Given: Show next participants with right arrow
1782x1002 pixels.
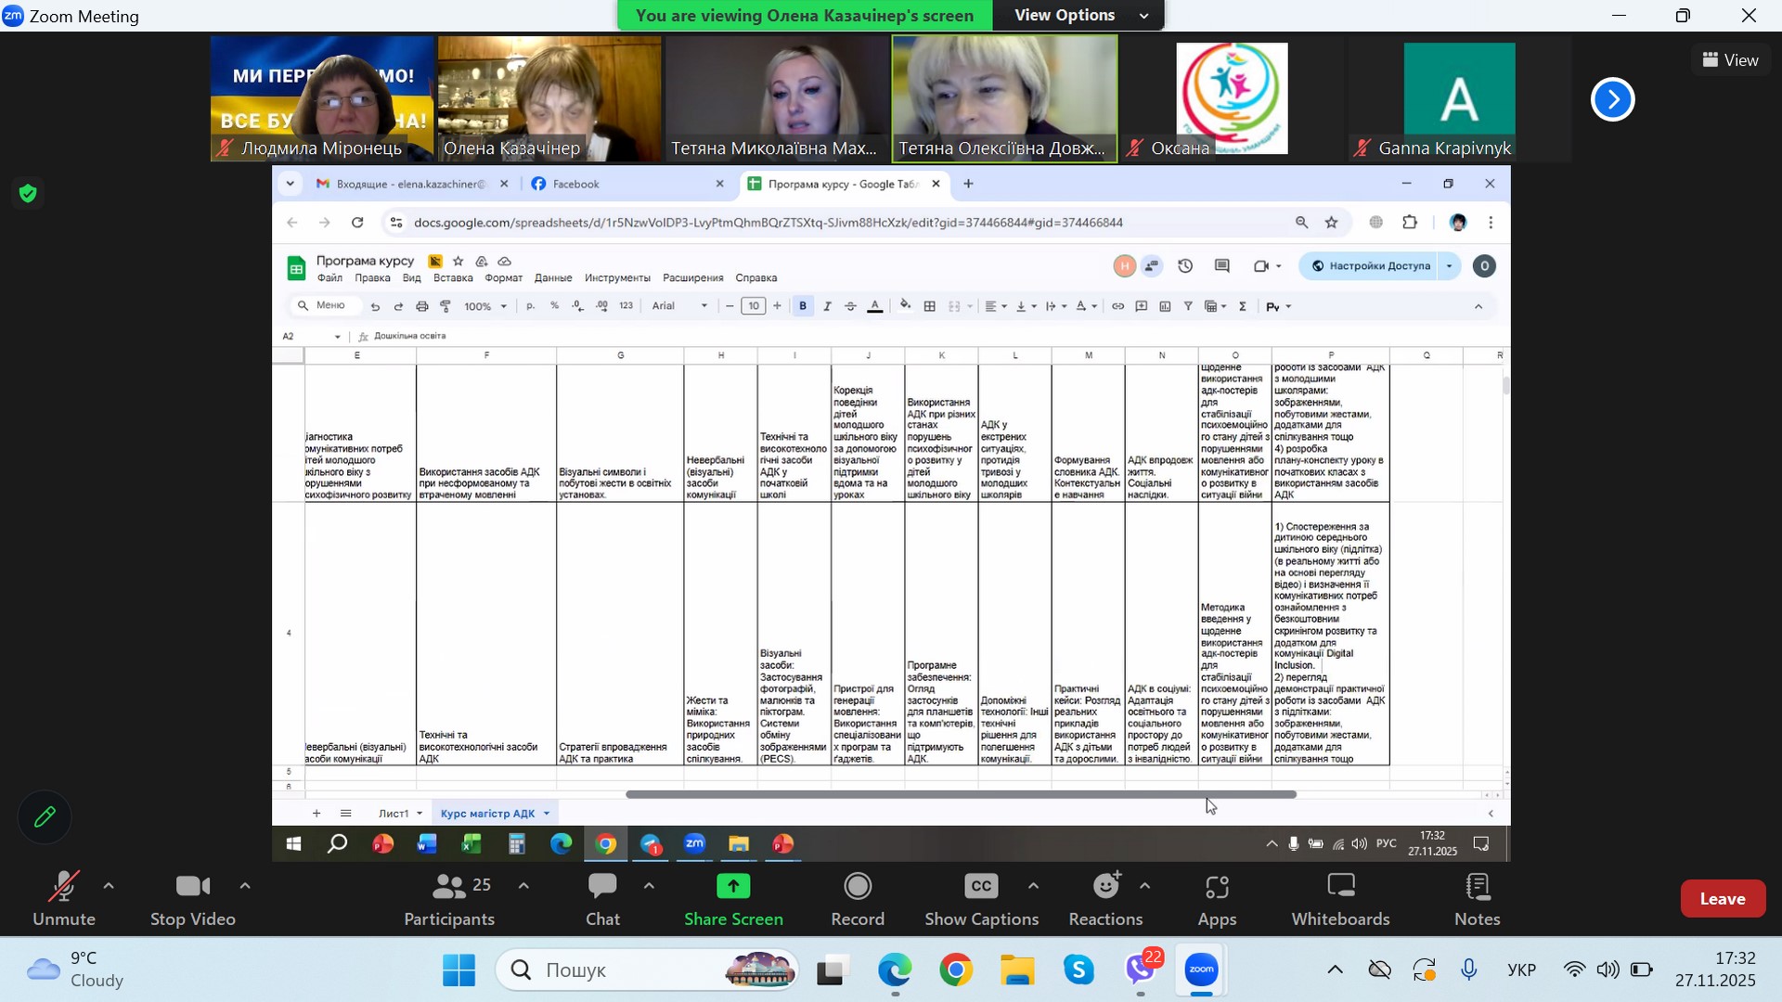Looking at the screenshot, I should tap(1612, 99).
